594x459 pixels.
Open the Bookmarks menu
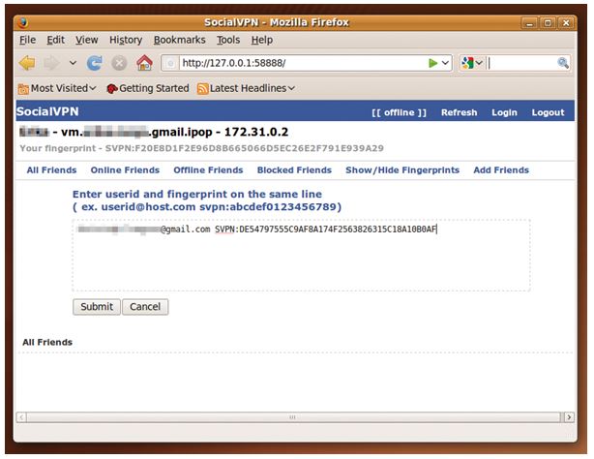point(180,40)
